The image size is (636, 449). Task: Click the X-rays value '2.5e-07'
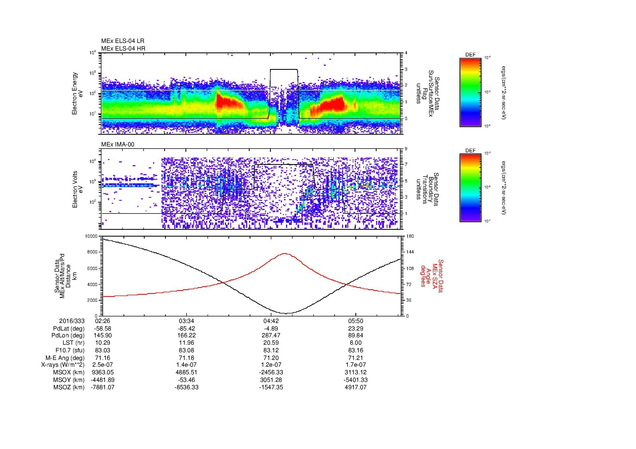[103, 365]
